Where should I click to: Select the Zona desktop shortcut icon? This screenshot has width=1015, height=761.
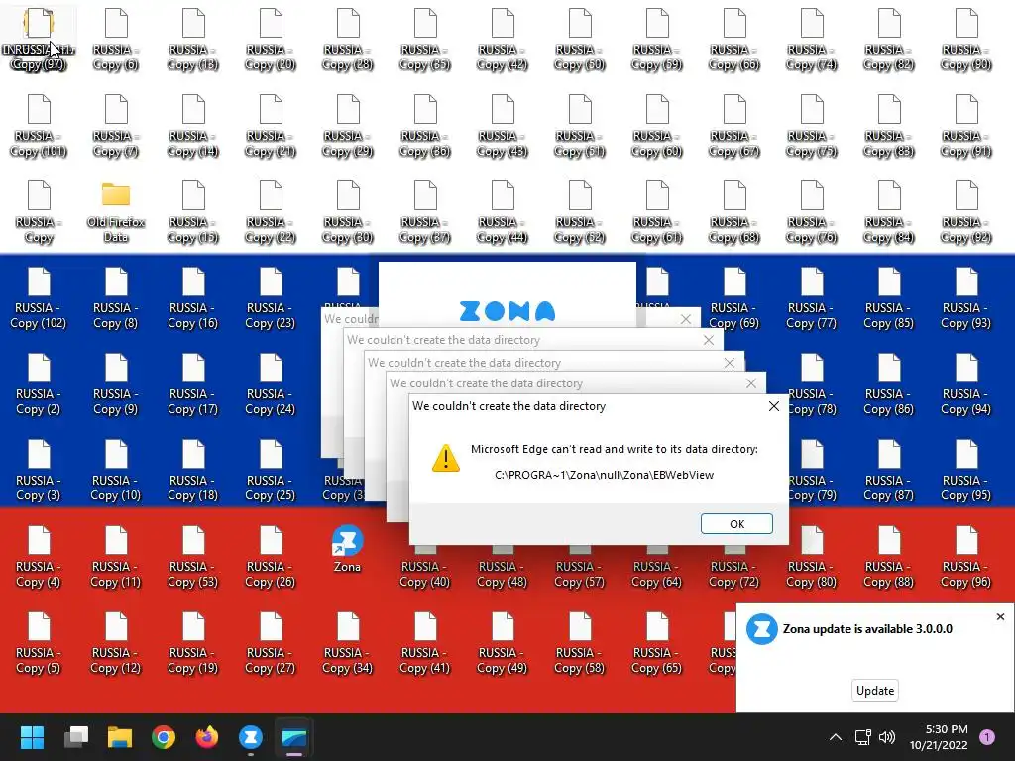347,549
